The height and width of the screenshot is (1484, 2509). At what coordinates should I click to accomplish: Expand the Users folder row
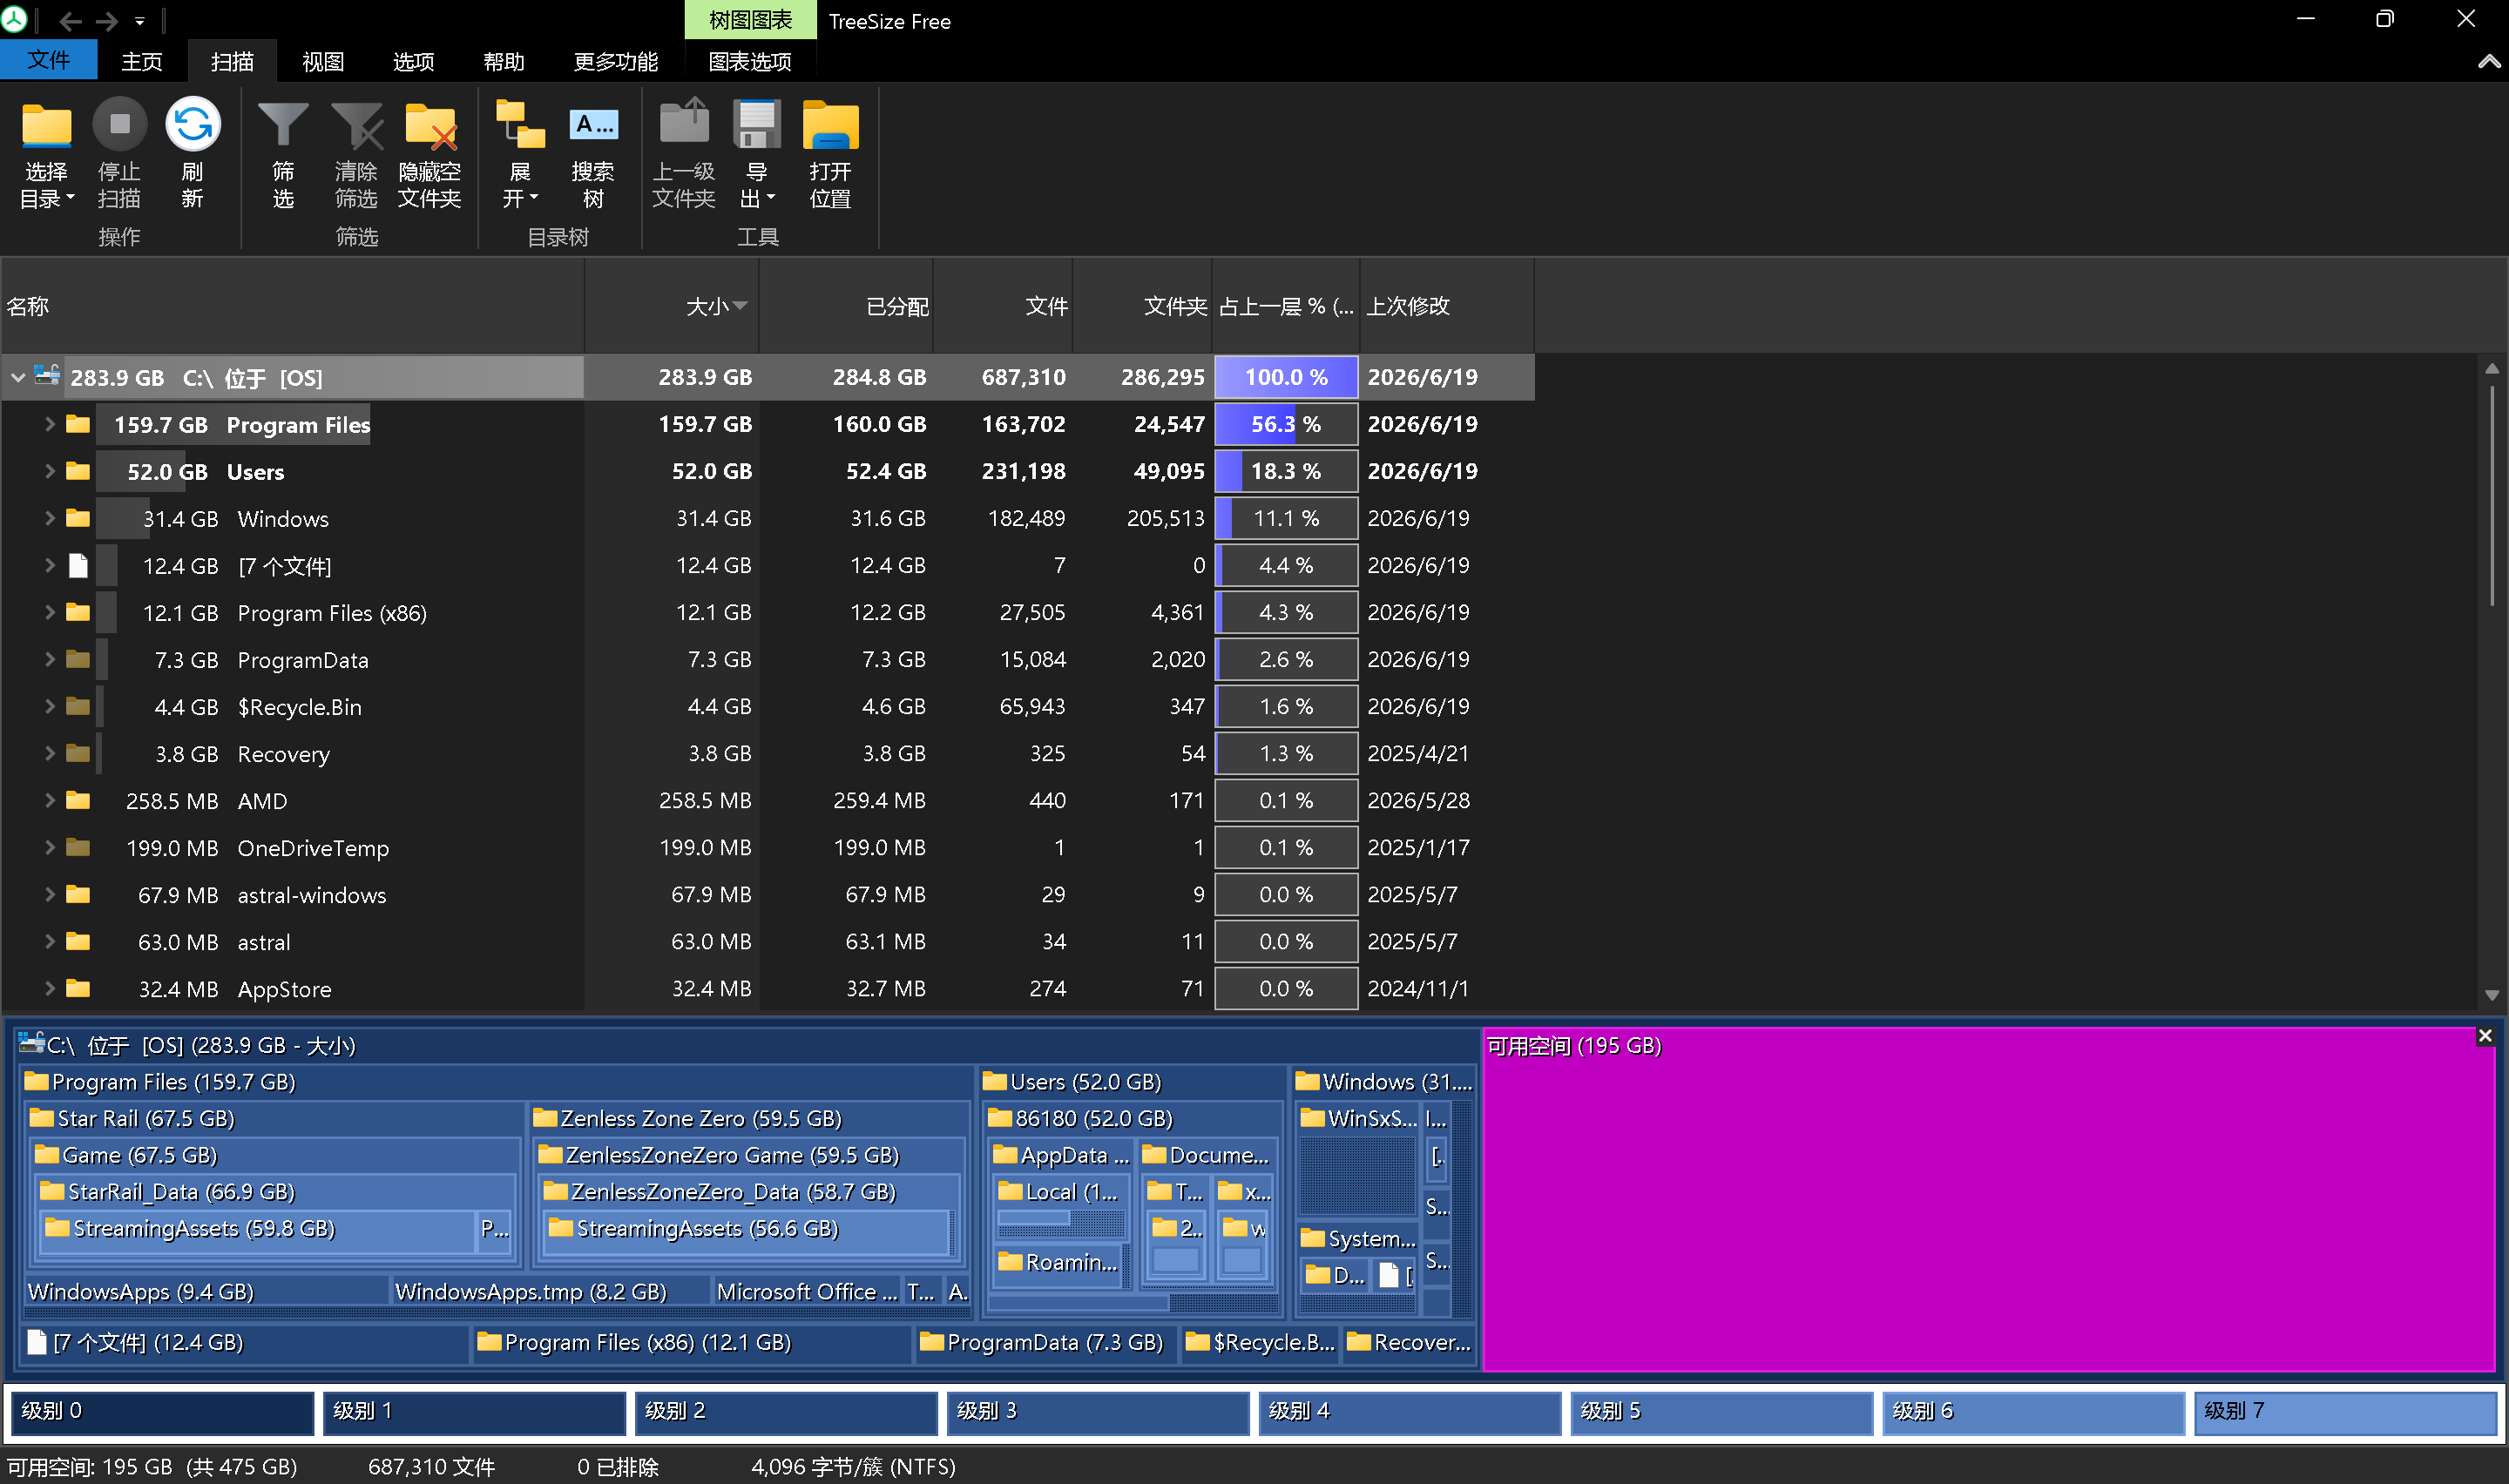pos(48,471)
